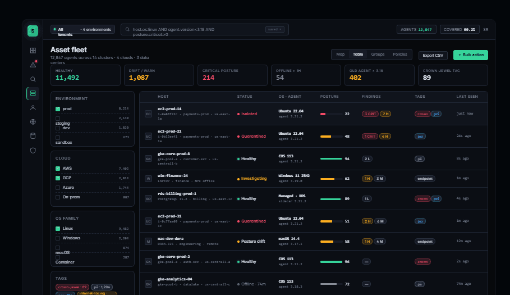Click the SR user avatar
Screen dimensions: 510x295
click(x=486, y=30)
